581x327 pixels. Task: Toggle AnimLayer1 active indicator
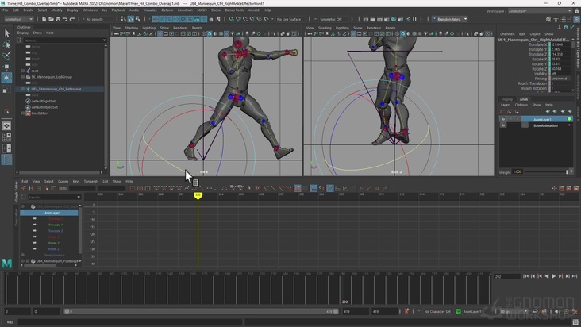pos(569,120)
